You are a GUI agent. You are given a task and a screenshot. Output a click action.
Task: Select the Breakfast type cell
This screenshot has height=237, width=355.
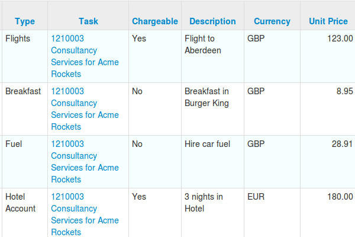[23, 91]
